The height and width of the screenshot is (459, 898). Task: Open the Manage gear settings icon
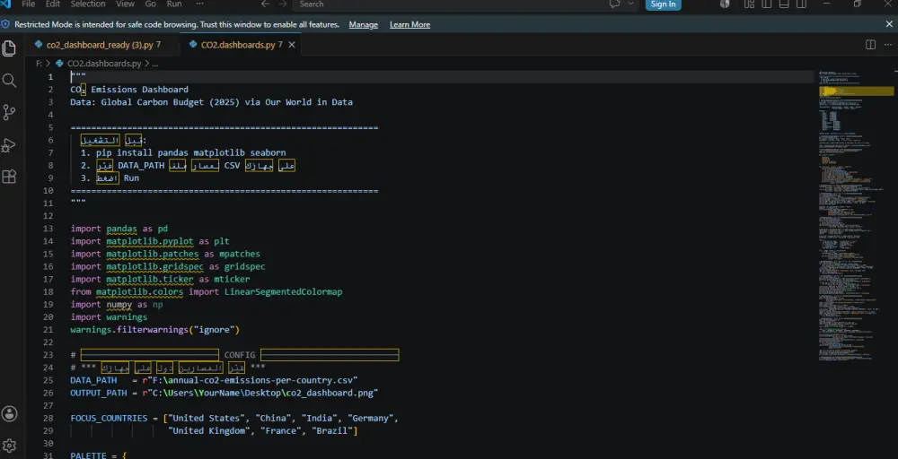[x=9, y=446]
